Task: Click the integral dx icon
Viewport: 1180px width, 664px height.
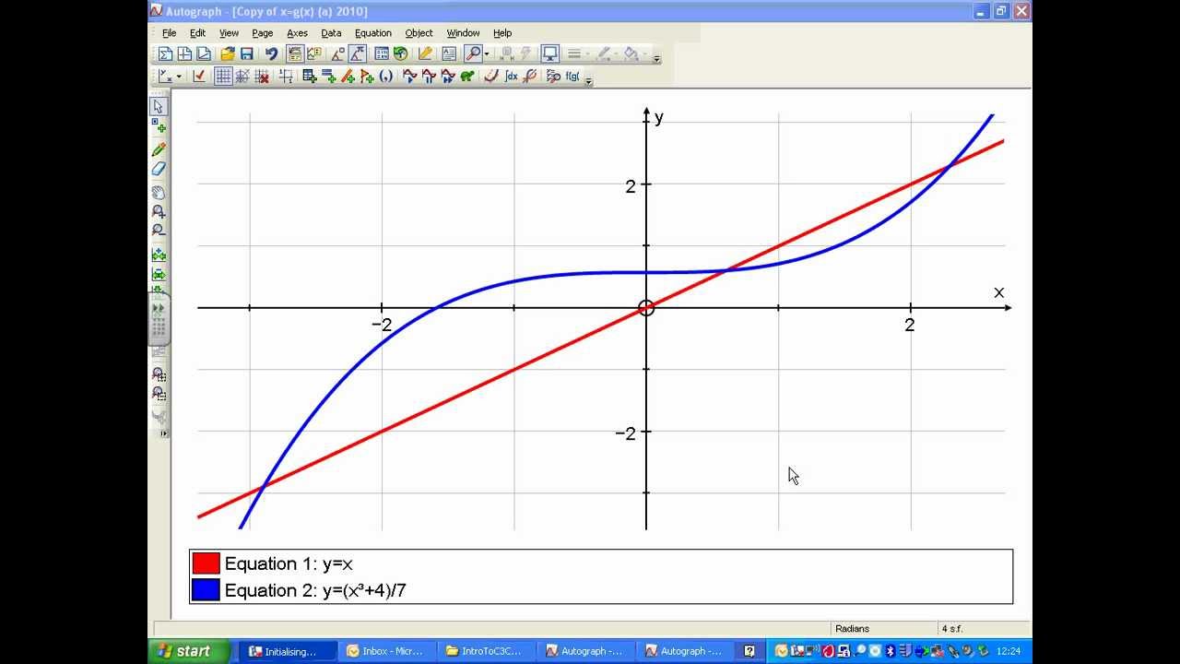Action: pos(512,77)
